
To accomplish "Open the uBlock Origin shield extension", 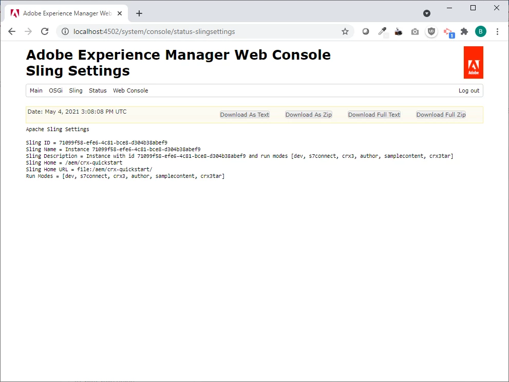I will (431, 31).
